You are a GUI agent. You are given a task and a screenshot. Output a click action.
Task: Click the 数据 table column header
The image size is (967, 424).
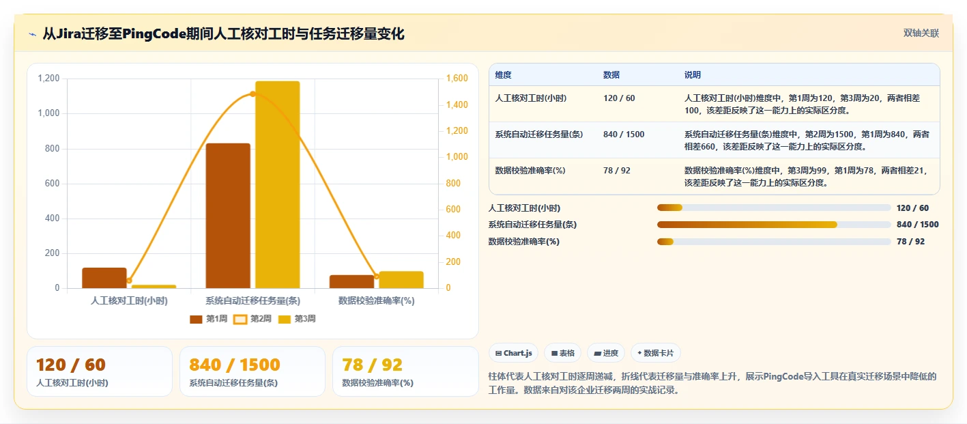click(611, 75)
